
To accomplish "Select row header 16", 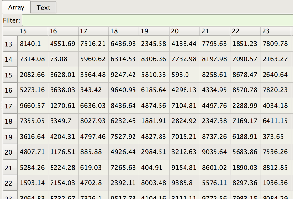I will coord(10,90).
